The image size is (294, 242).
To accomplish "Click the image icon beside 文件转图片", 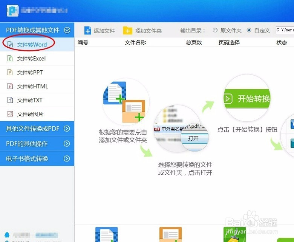I will (10, 114).
